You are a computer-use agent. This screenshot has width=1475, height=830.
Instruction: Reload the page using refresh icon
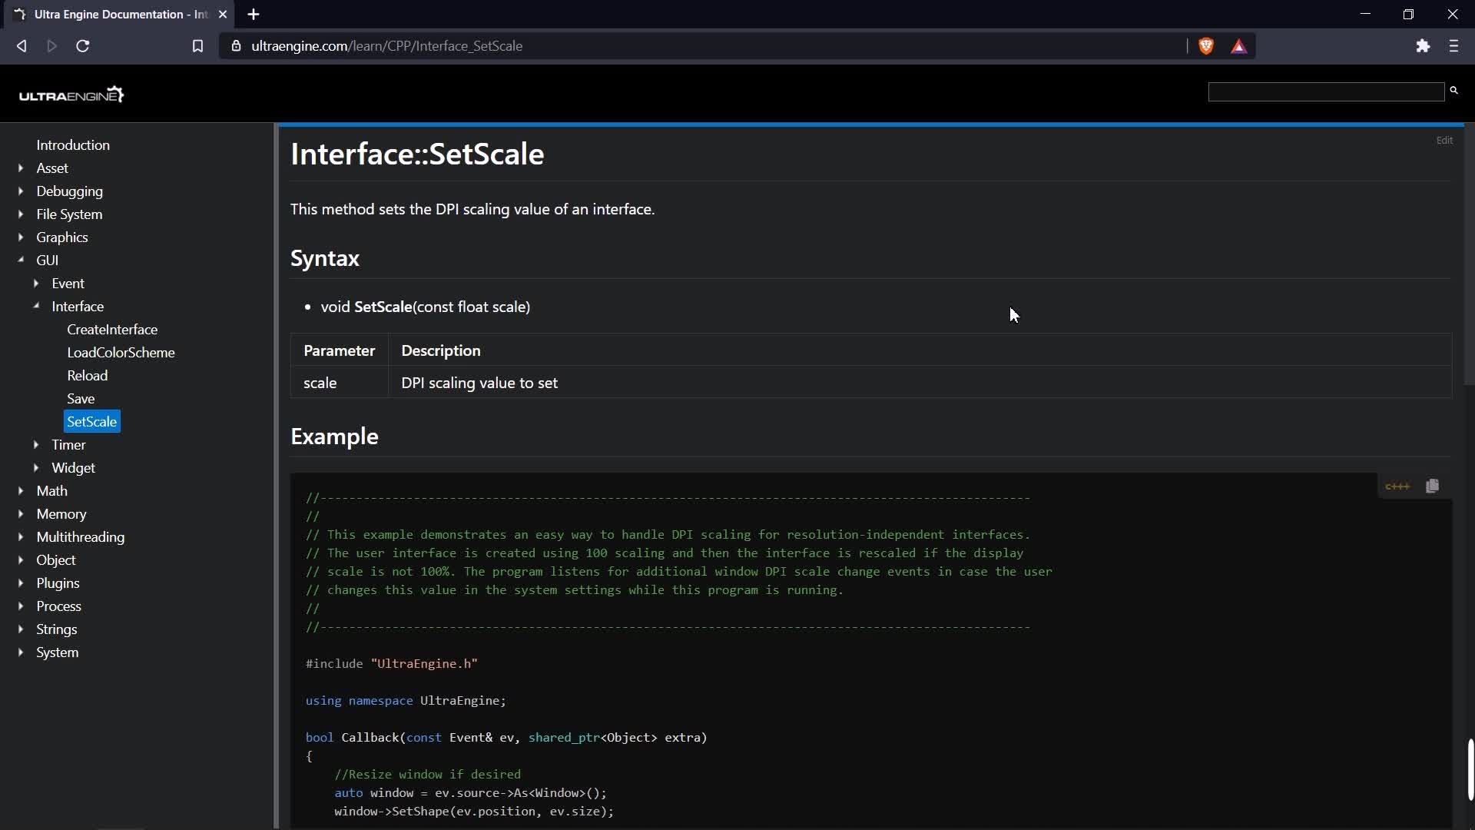[x=83, y=46]
